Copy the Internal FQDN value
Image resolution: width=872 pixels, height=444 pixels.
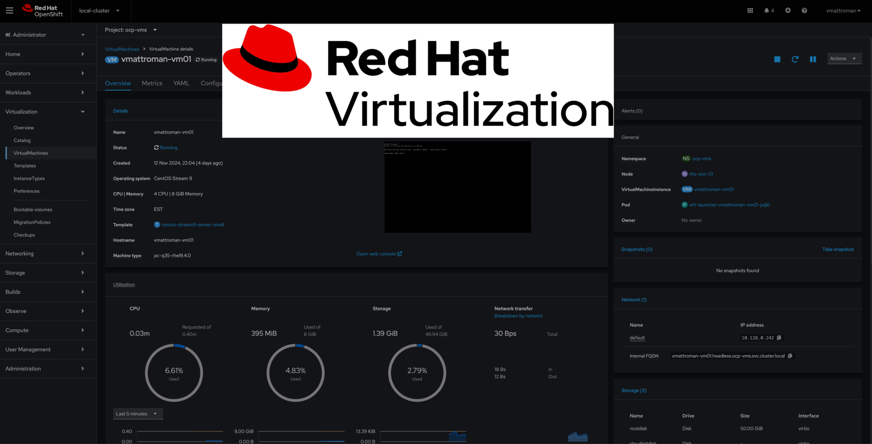click(791, 356)
